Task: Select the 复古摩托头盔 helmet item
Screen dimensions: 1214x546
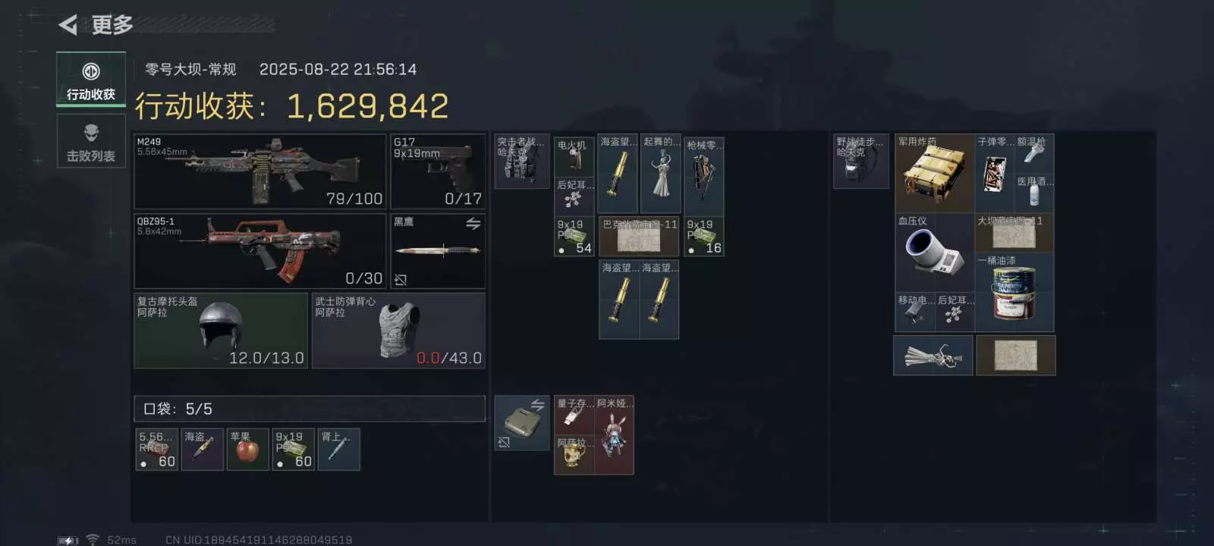Action: [x=221, y=331]
